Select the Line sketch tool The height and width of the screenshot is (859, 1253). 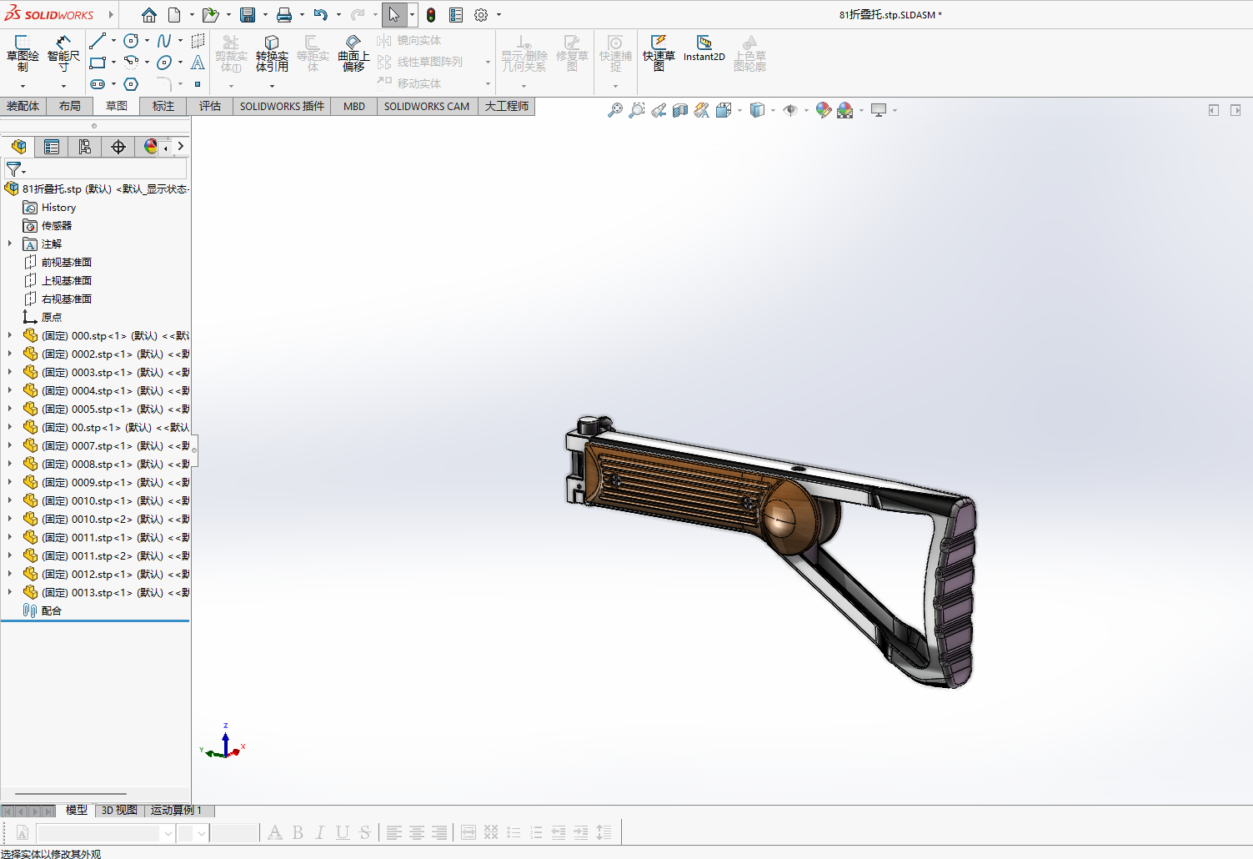click(x=98, y=40)
